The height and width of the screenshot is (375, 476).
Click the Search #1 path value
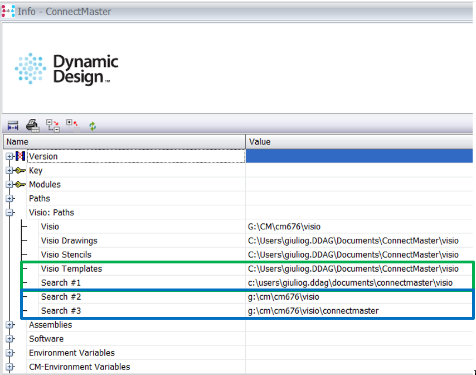350,282
